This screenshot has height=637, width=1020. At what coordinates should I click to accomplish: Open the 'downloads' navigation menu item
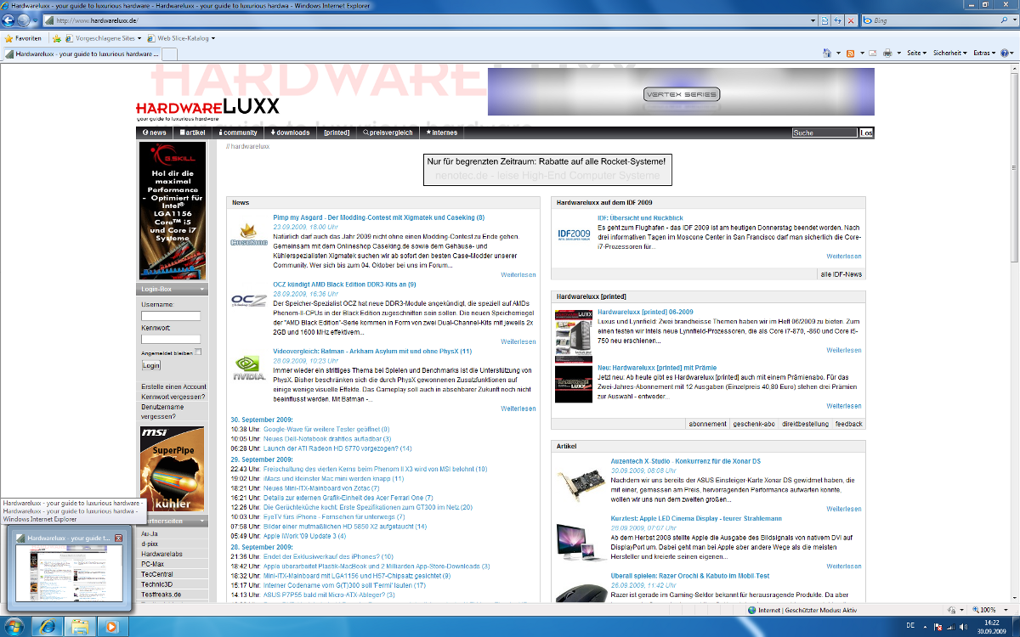(x=290, y=132)
